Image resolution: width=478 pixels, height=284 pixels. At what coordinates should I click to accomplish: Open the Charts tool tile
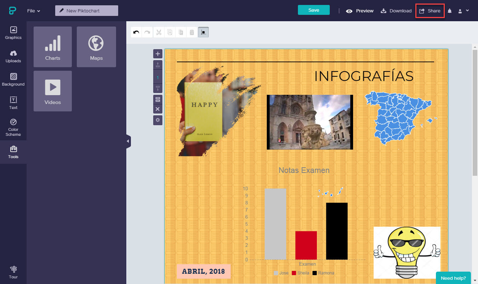tap(52, 47)
